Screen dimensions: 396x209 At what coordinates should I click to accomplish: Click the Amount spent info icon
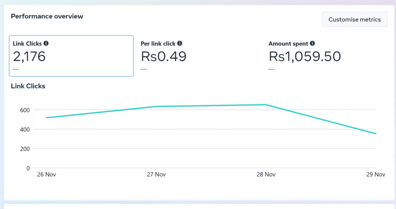[x=312, y=44]
